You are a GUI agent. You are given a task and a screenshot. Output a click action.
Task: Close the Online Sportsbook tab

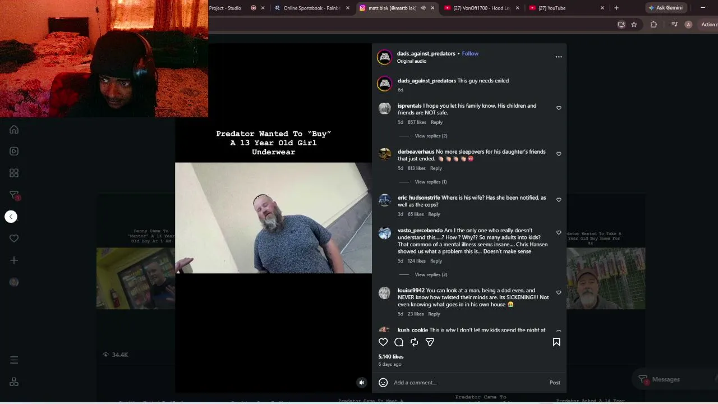348,8
